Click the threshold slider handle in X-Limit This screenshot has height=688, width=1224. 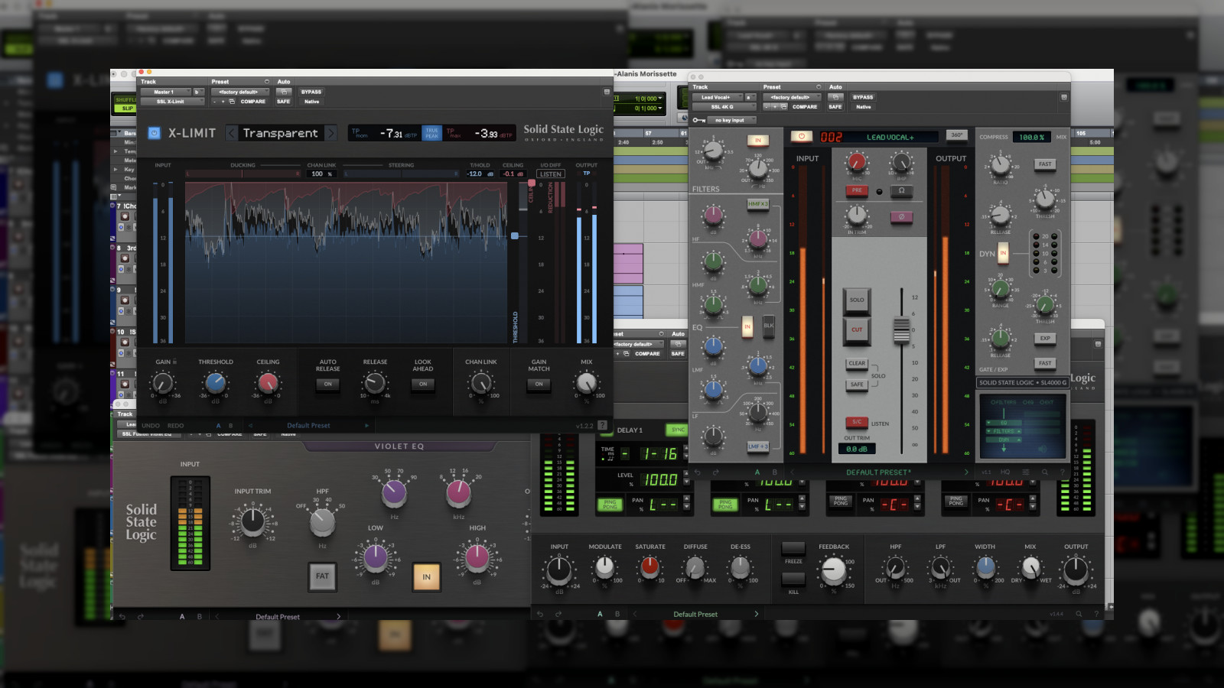[x=515, y=236]
